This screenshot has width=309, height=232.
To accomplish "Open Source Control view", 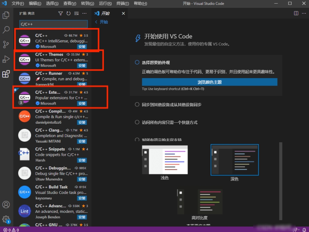I will (6, 44).
